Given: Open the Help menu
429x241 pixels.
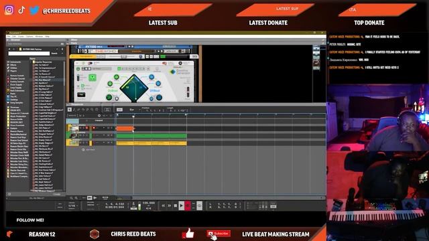Looking at the screenshot, I should (47, 36).
